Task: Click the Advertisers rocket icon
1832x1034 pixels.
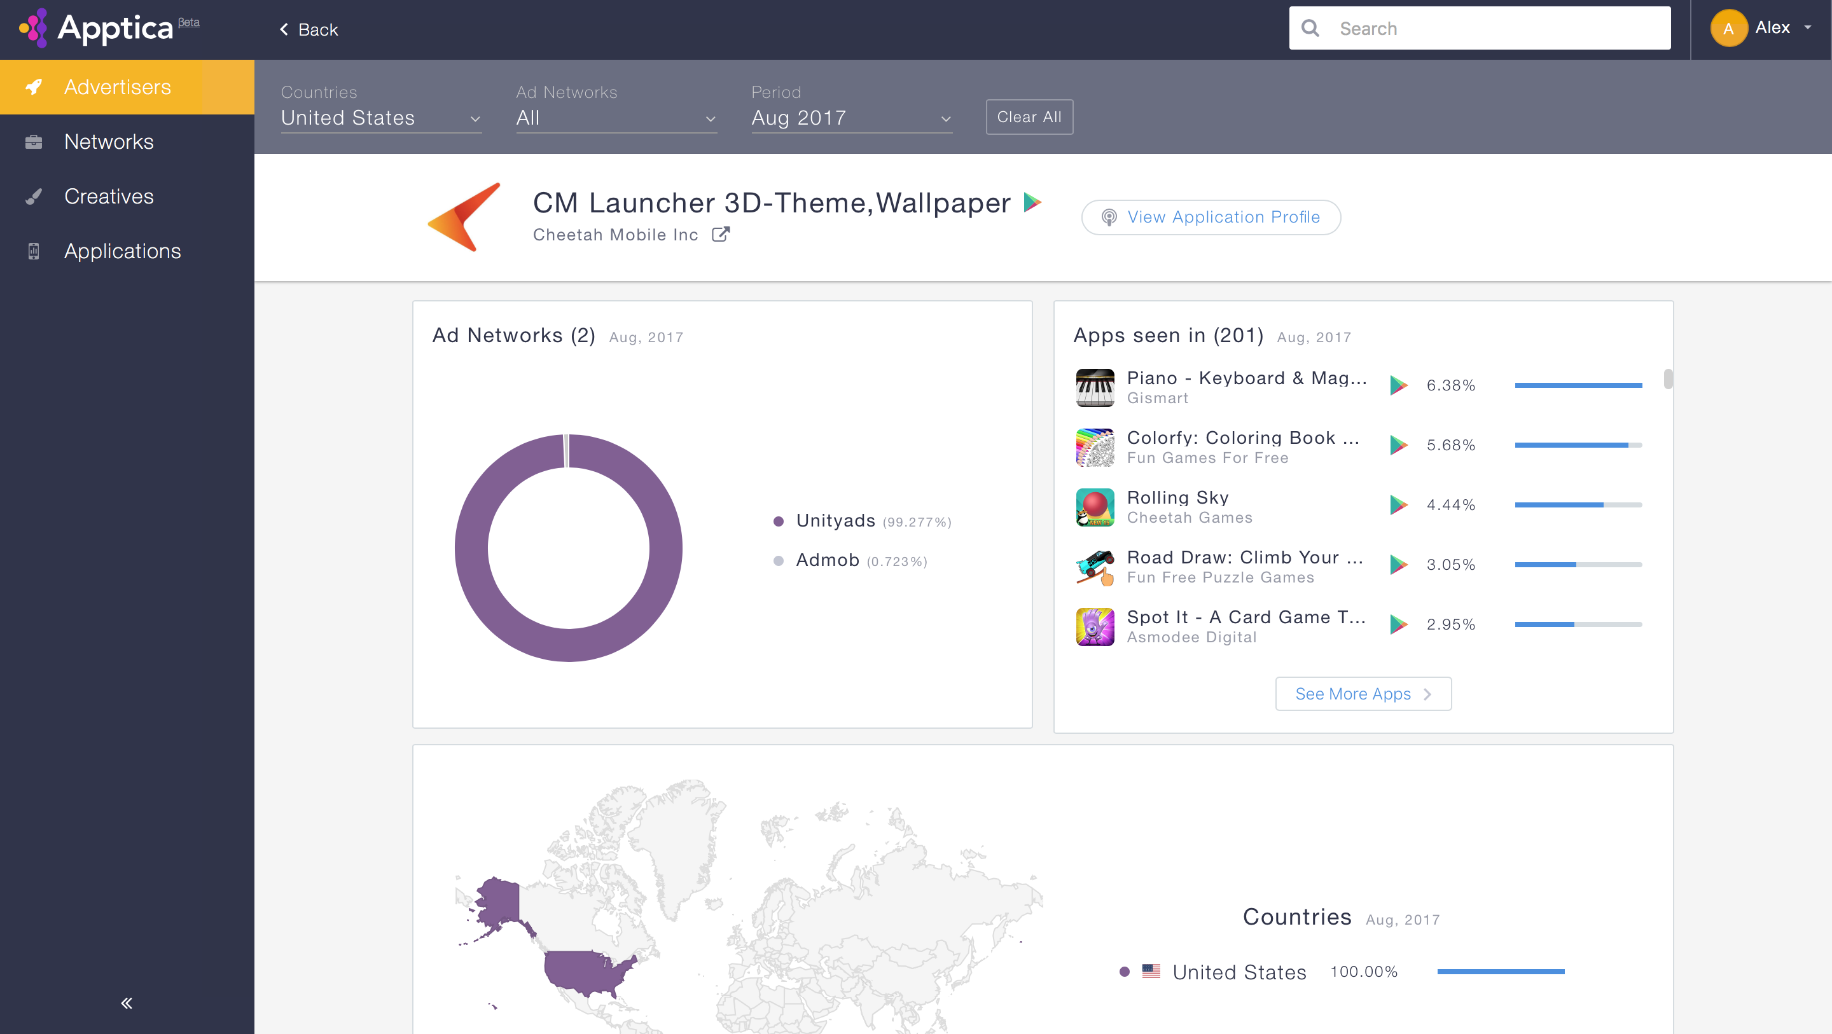Action: tap(34, 86)
